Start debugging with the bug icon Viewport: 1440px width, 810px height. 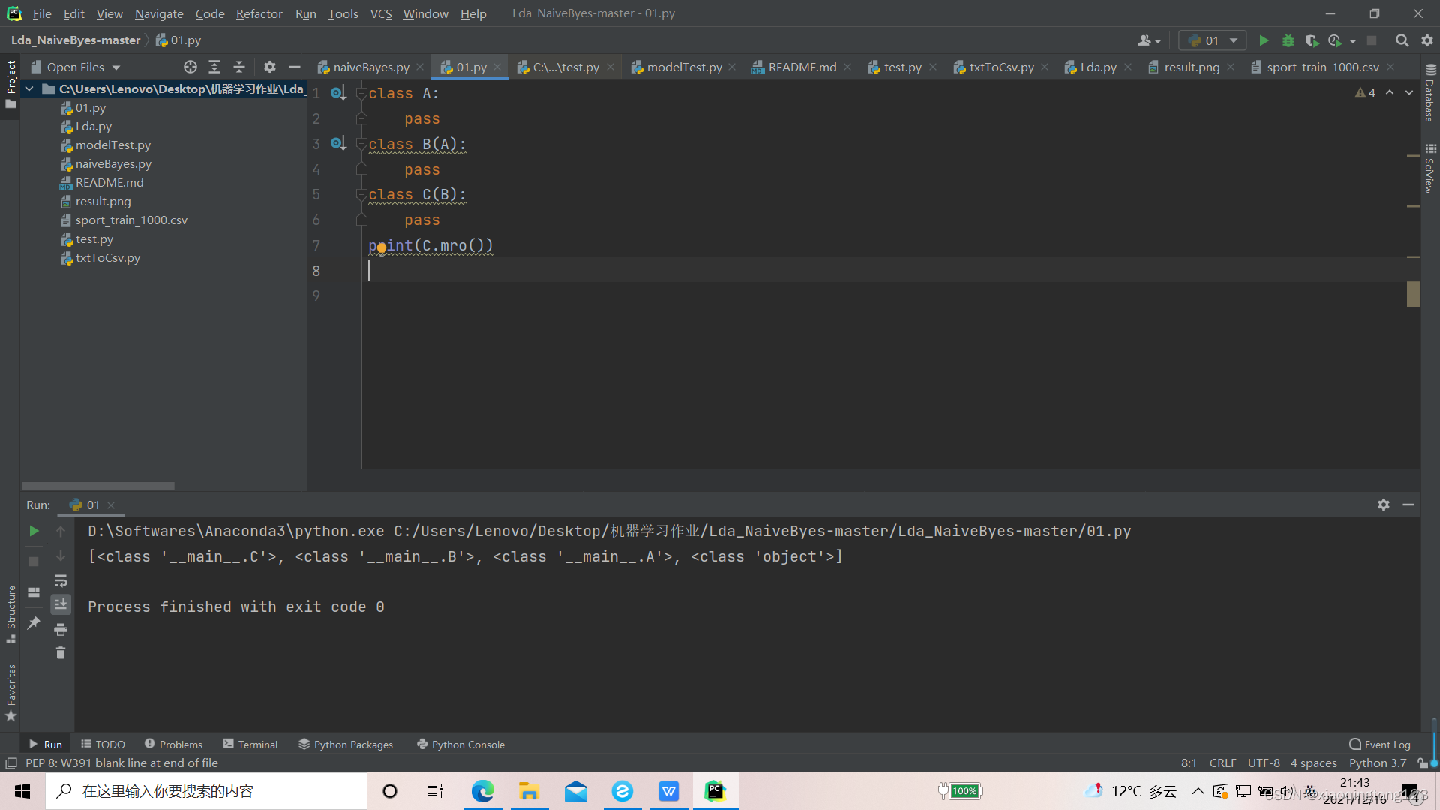point(1288,40)
